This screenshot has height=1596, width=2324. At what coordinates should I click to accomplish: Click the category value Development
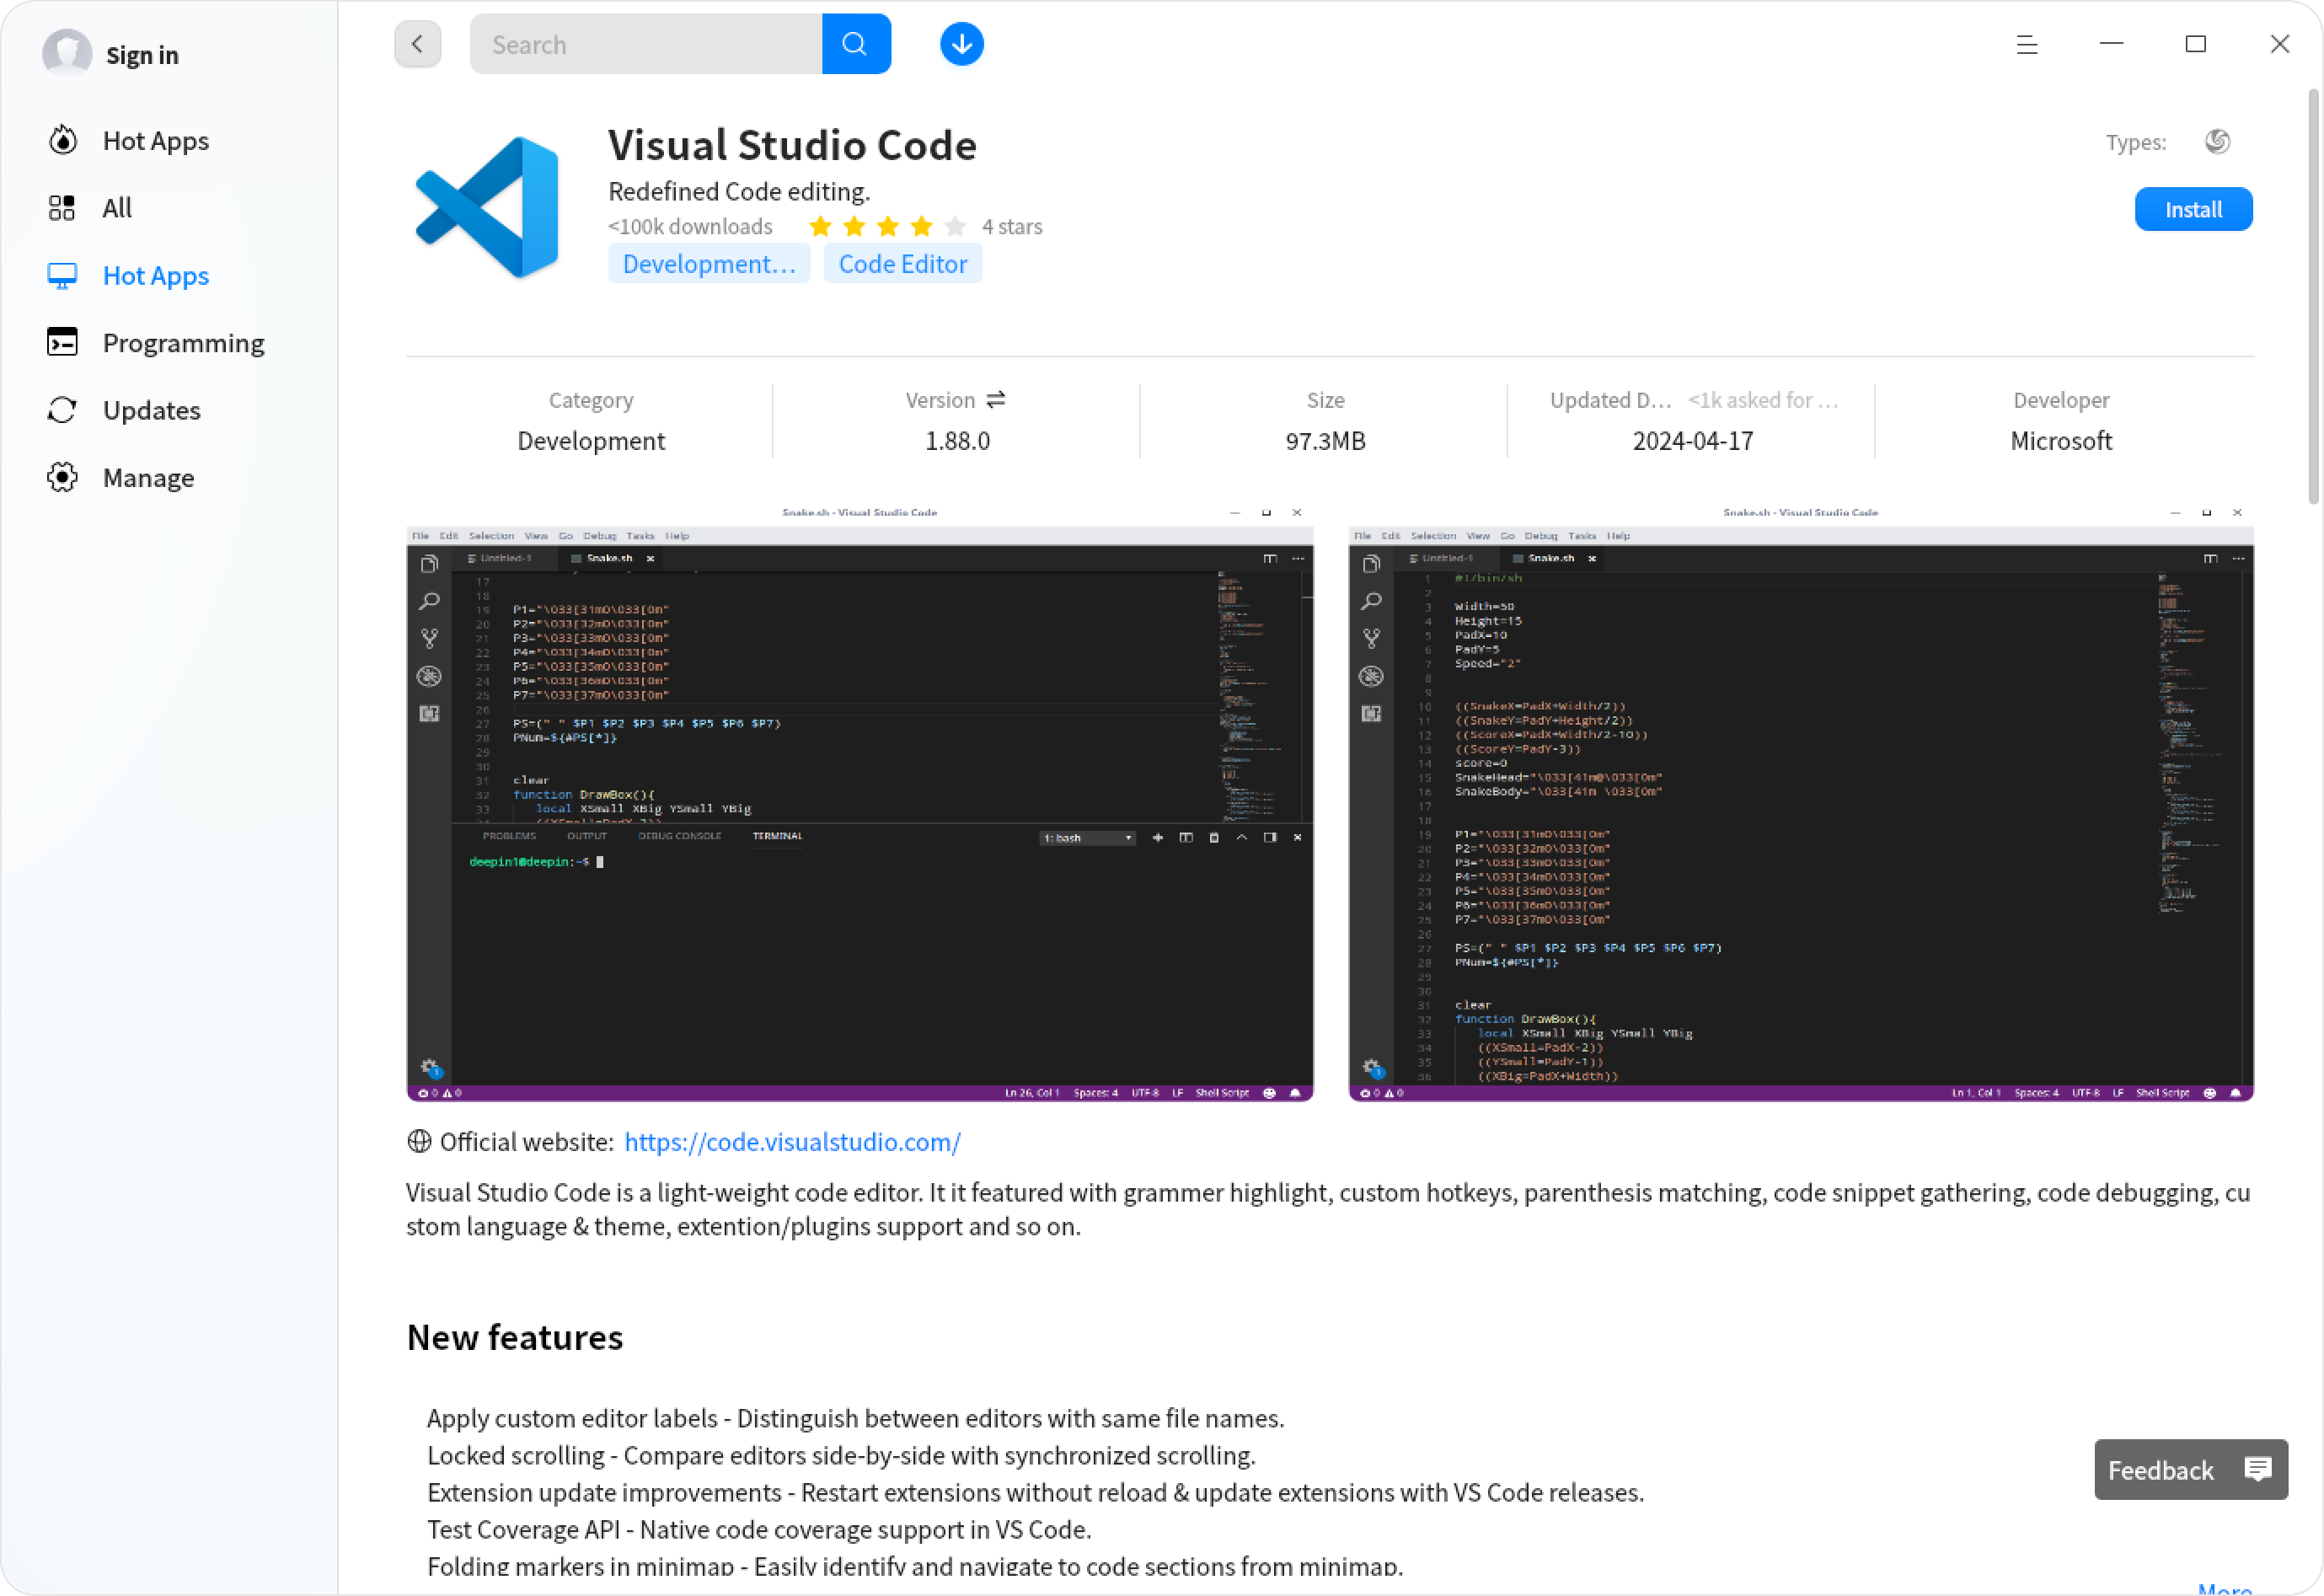click(591, 441)
